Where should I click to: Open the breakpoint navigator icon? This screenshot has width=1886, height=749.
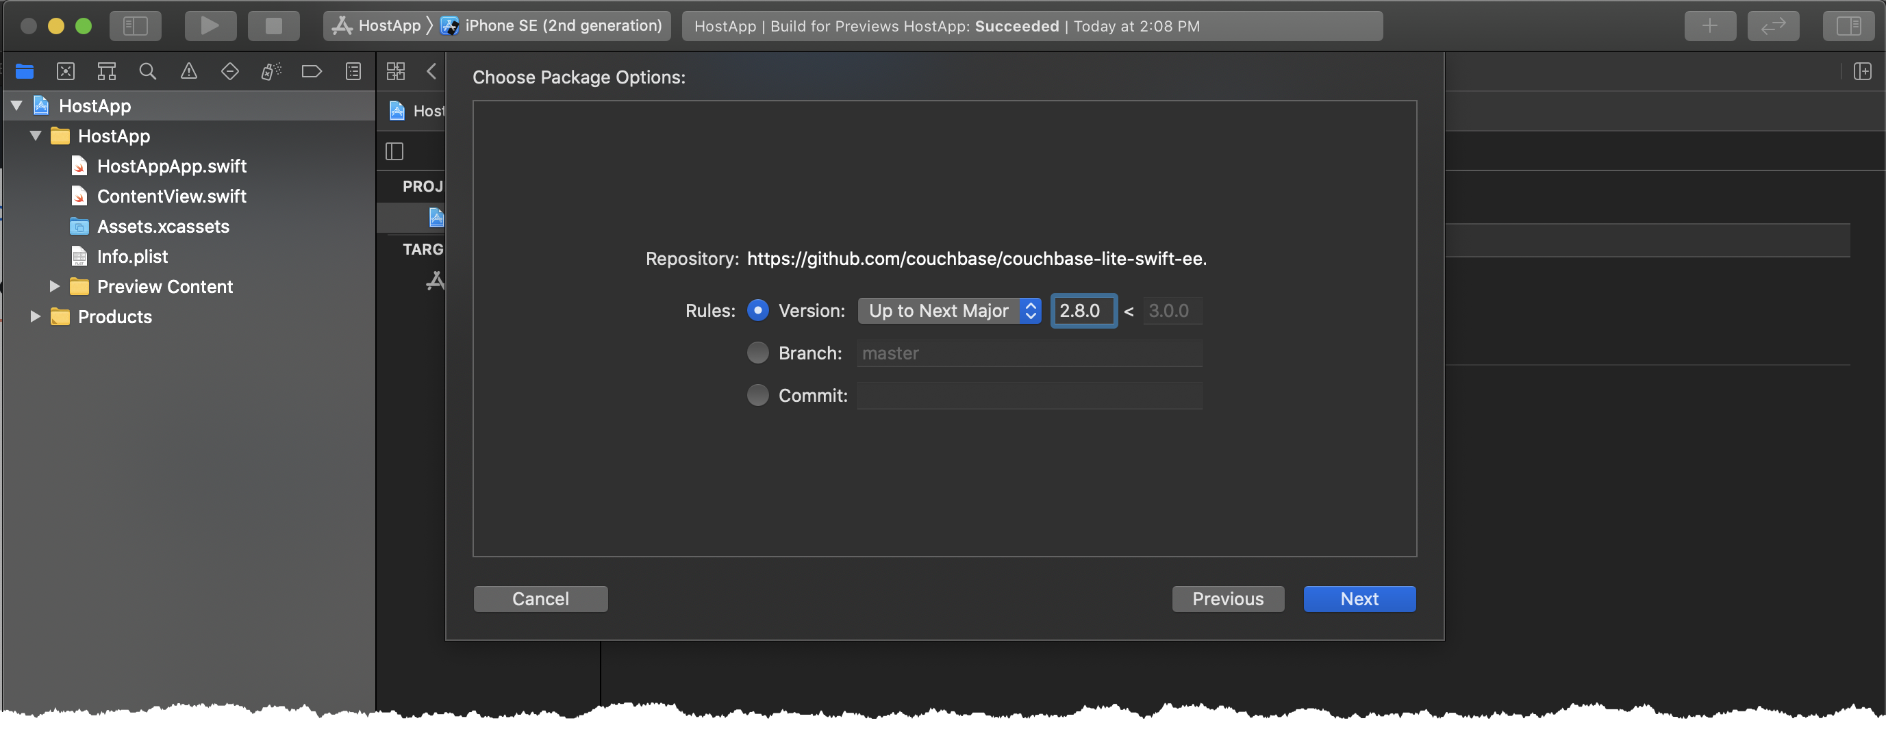point(312,71)
